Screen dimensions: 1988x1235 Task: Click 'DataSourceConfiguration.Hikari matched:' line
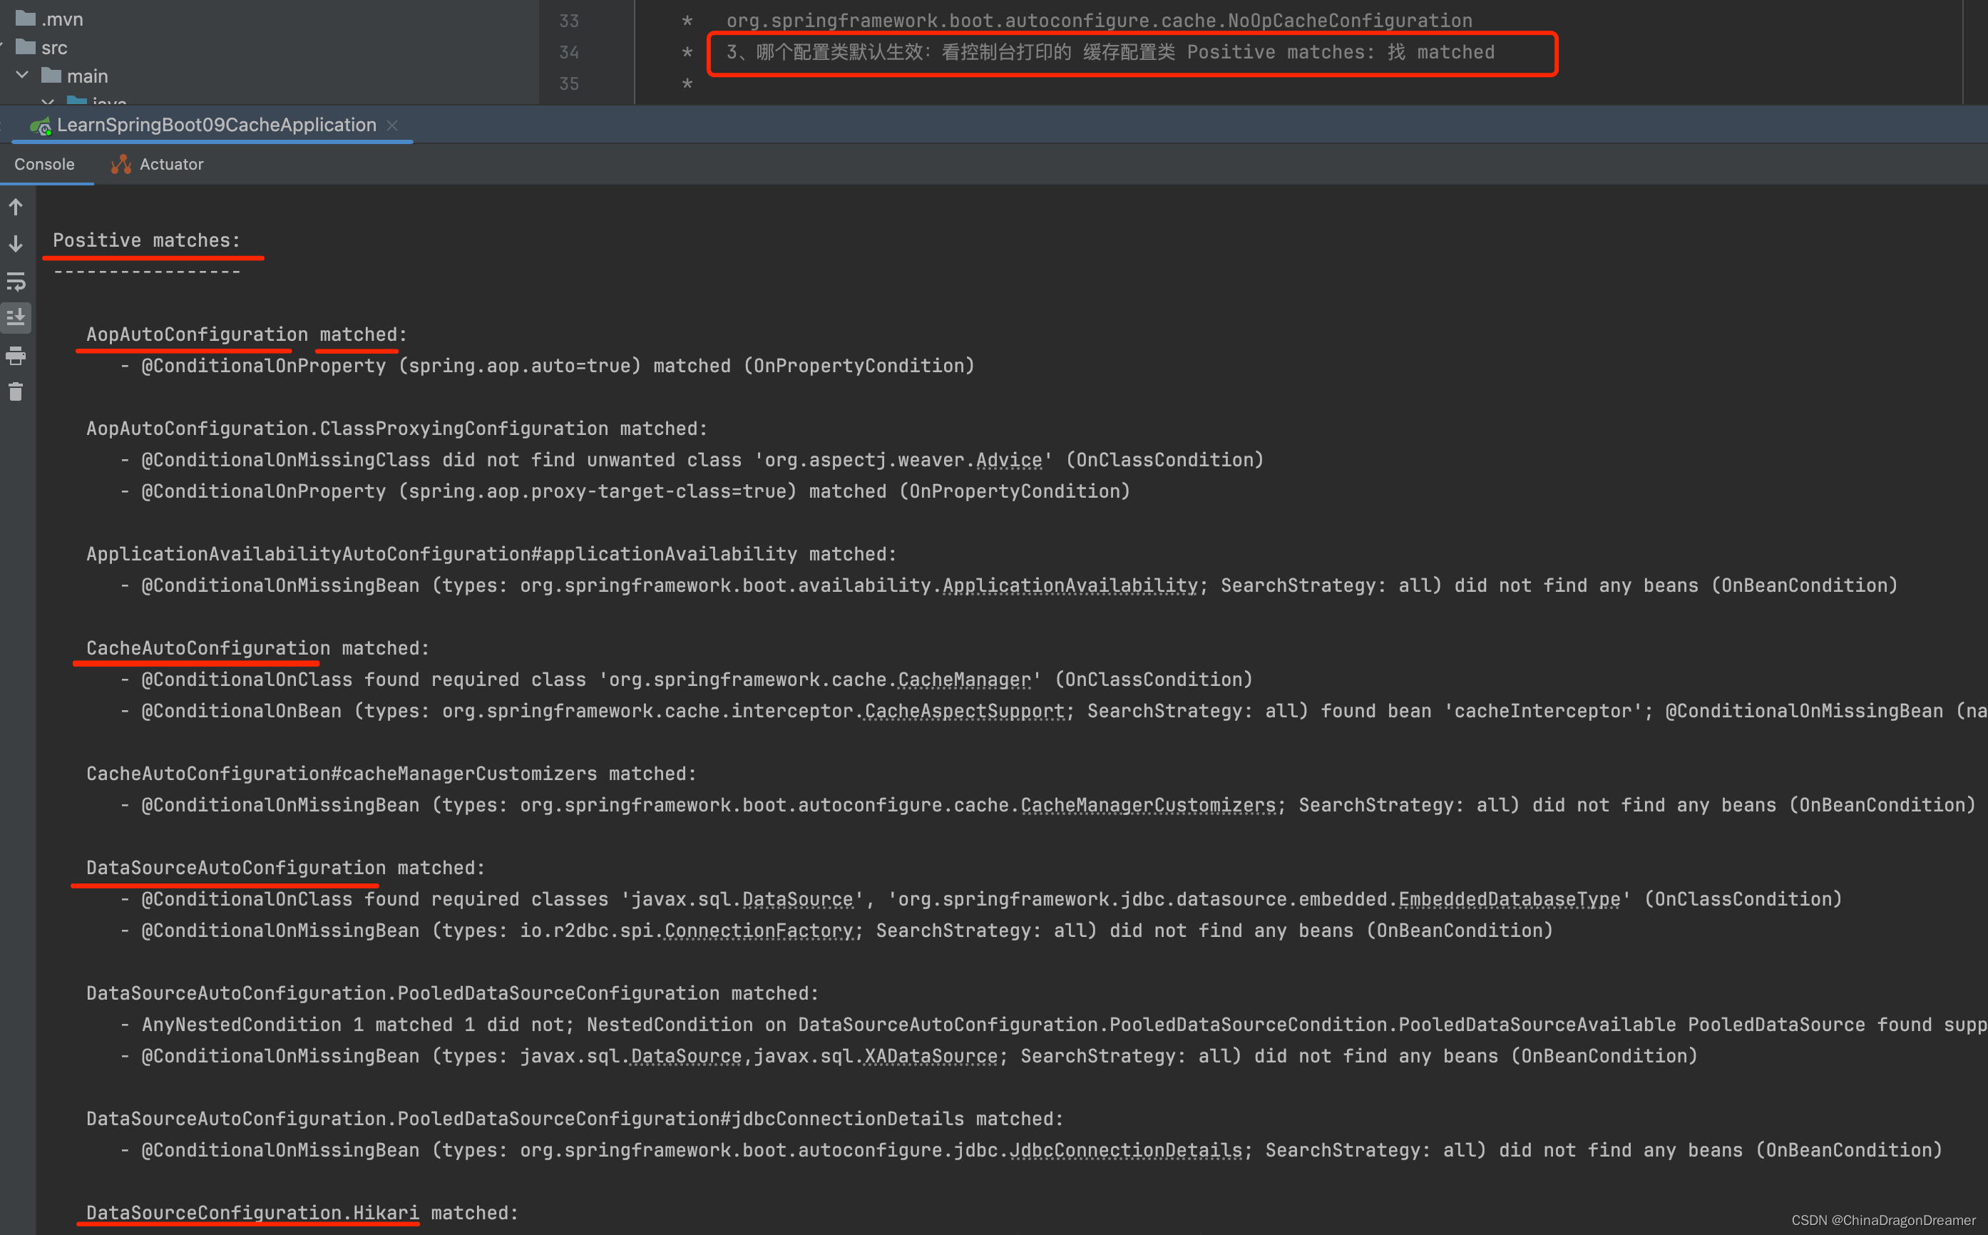[x=302, y=1213]
